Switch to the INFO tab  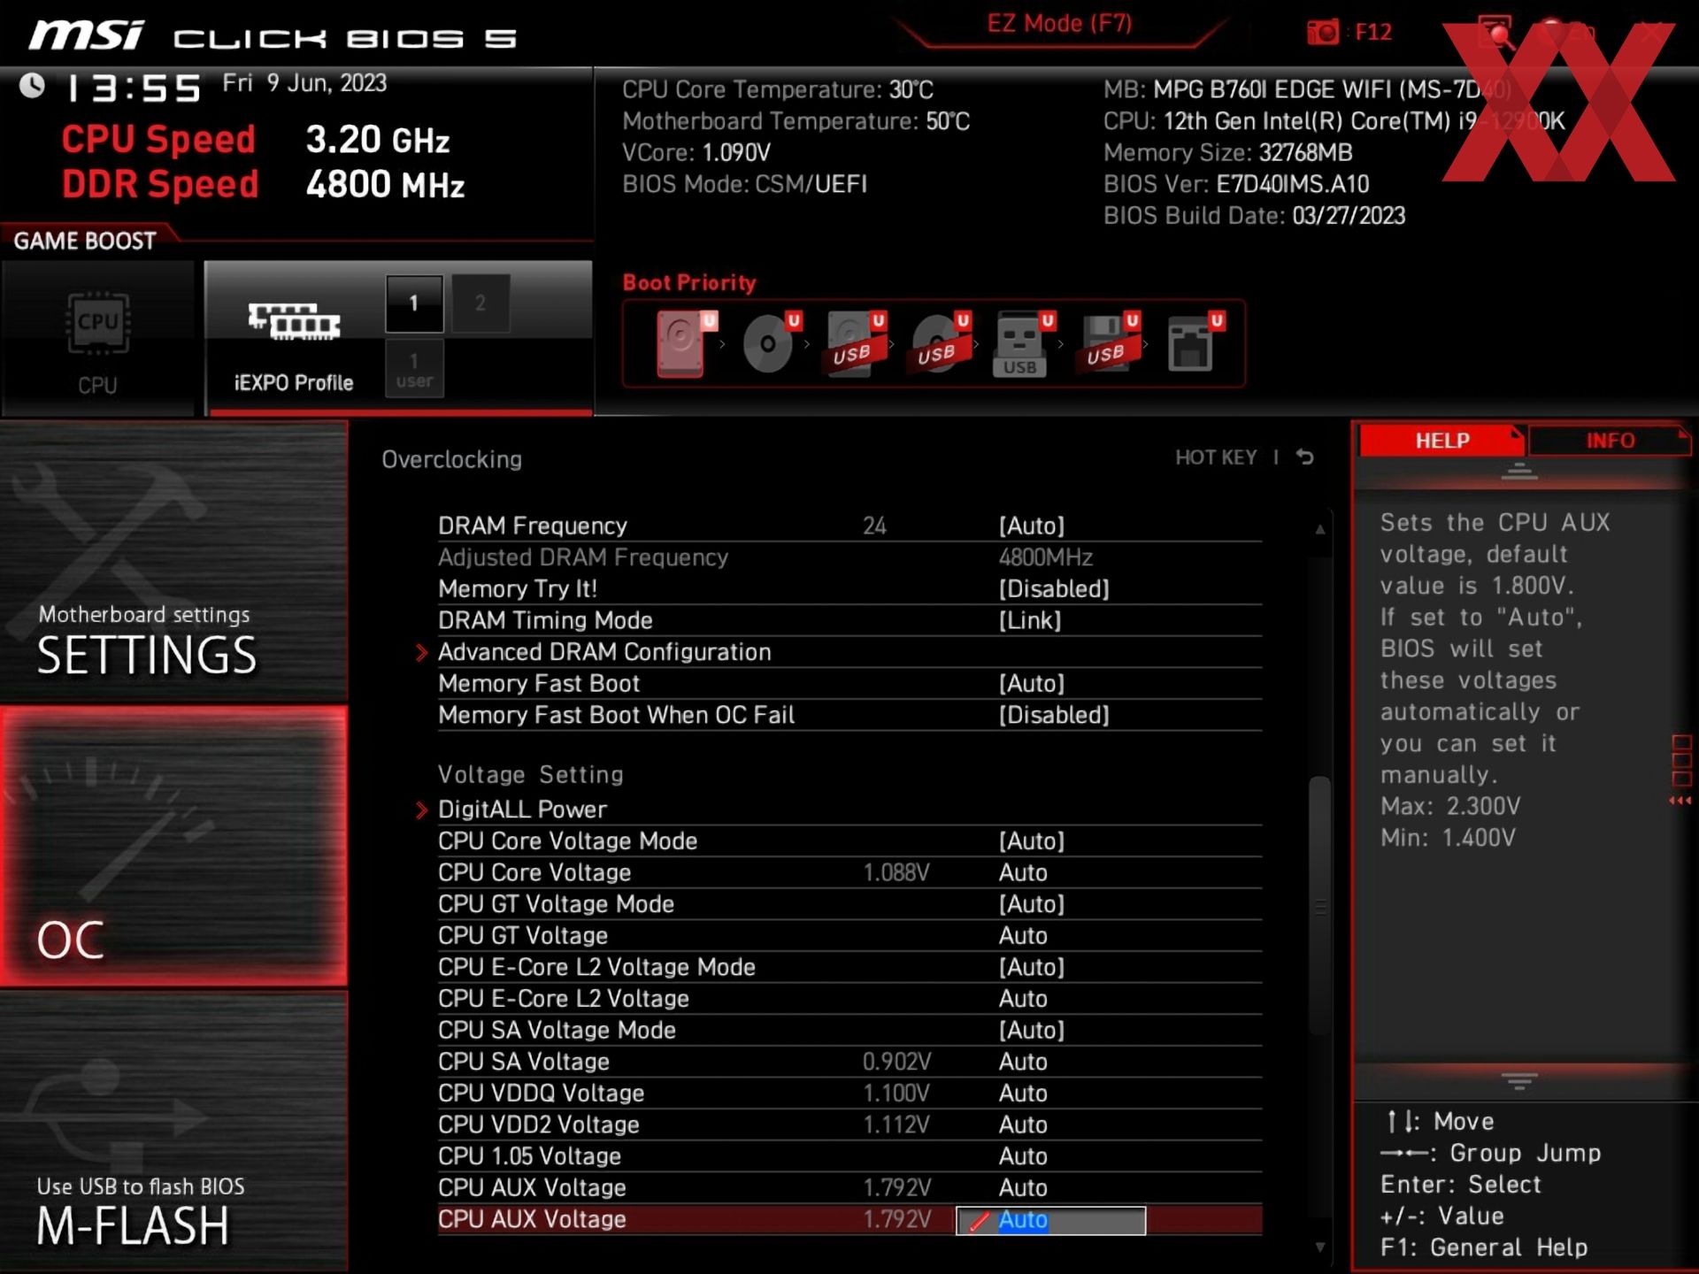click(1611, 440)
